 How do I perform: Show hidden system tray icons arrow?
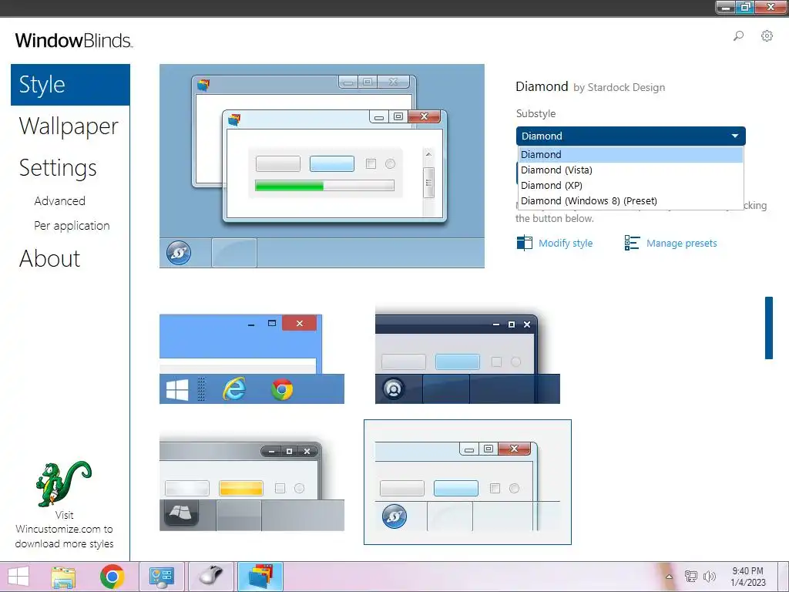(x=669, y=577)
